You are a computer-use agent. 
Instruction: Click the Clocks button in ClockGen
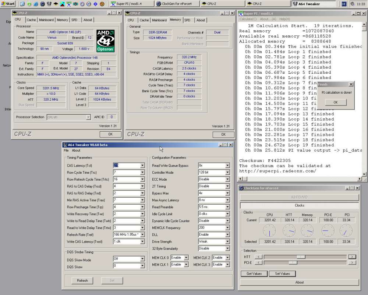click(300, 205)
